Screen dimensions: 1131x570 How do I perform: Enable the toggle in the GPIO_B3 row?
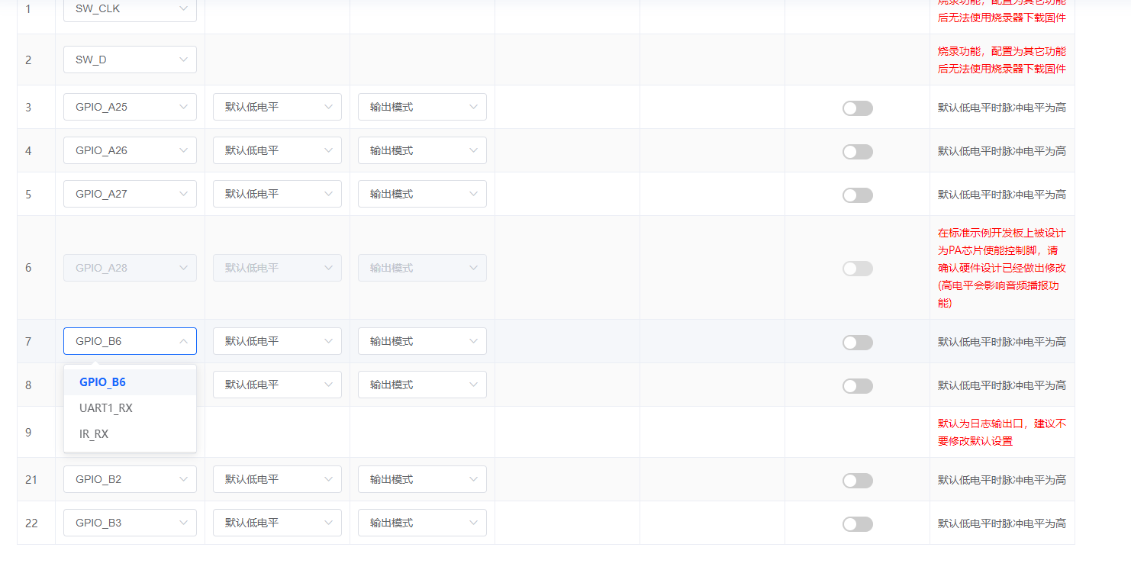pyautogui.click(x=857, y=523)
